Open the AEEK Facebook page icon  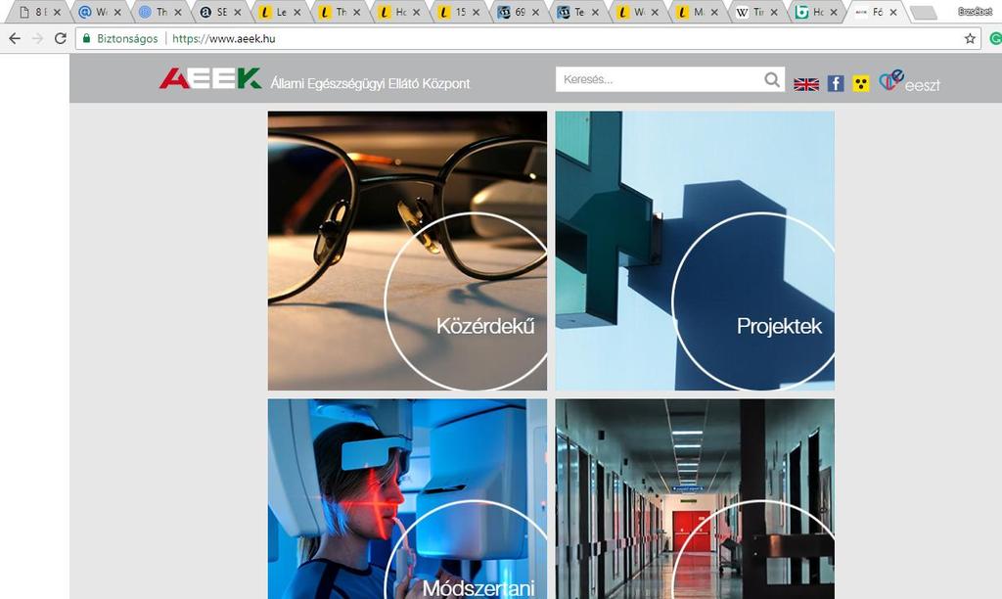836,83
